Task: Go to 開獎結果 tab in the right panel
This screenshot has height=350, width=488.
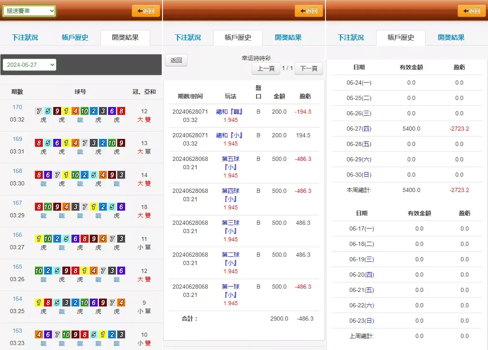Action: [x=451, y=37]
